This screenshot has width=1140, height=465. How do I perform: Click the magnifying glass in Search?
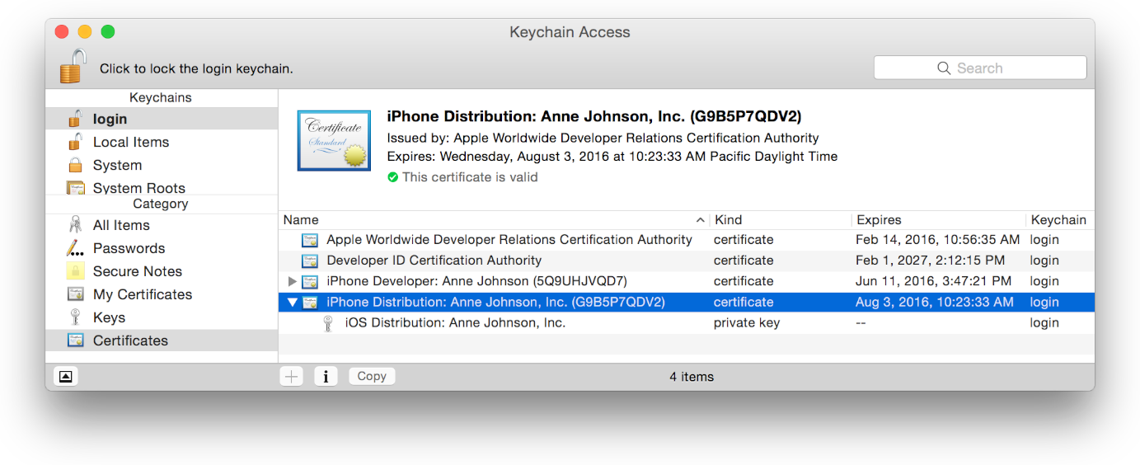click(x=945, y=68)
